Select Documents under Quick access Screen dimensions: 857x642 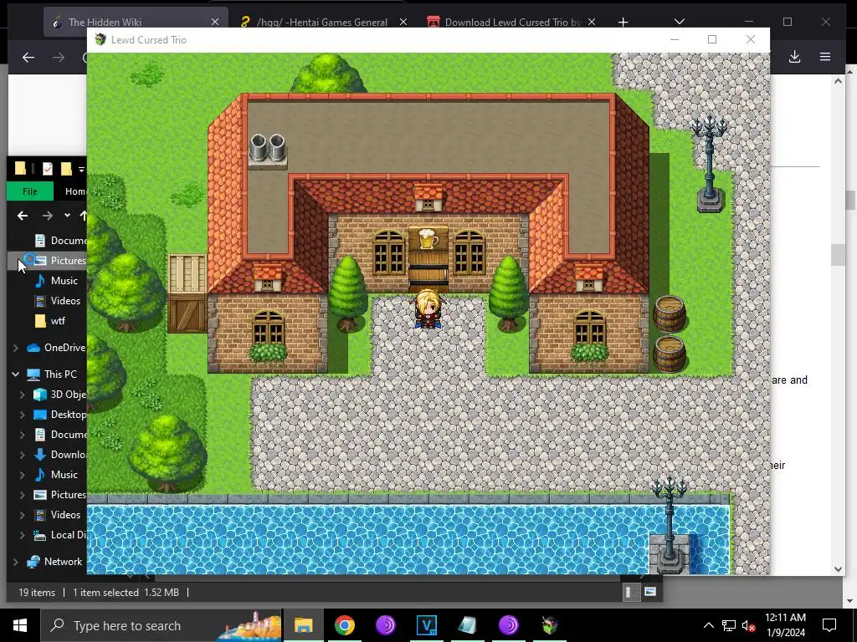coord(59,240)
